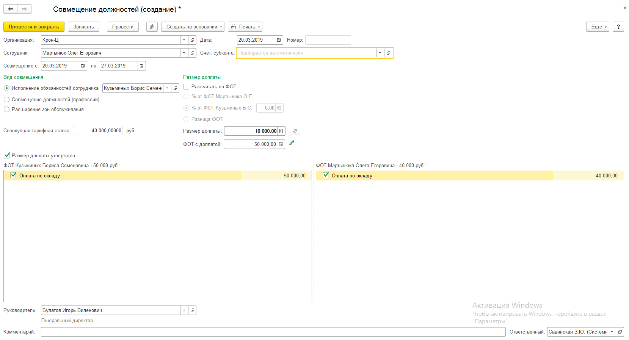
Task: Open Организация record with open-form icon
Action: tap(193, 40)
